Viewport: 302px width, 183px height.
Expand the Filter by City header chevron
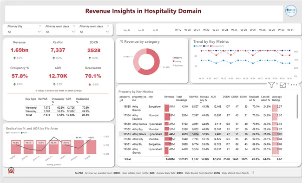(39, 26)
